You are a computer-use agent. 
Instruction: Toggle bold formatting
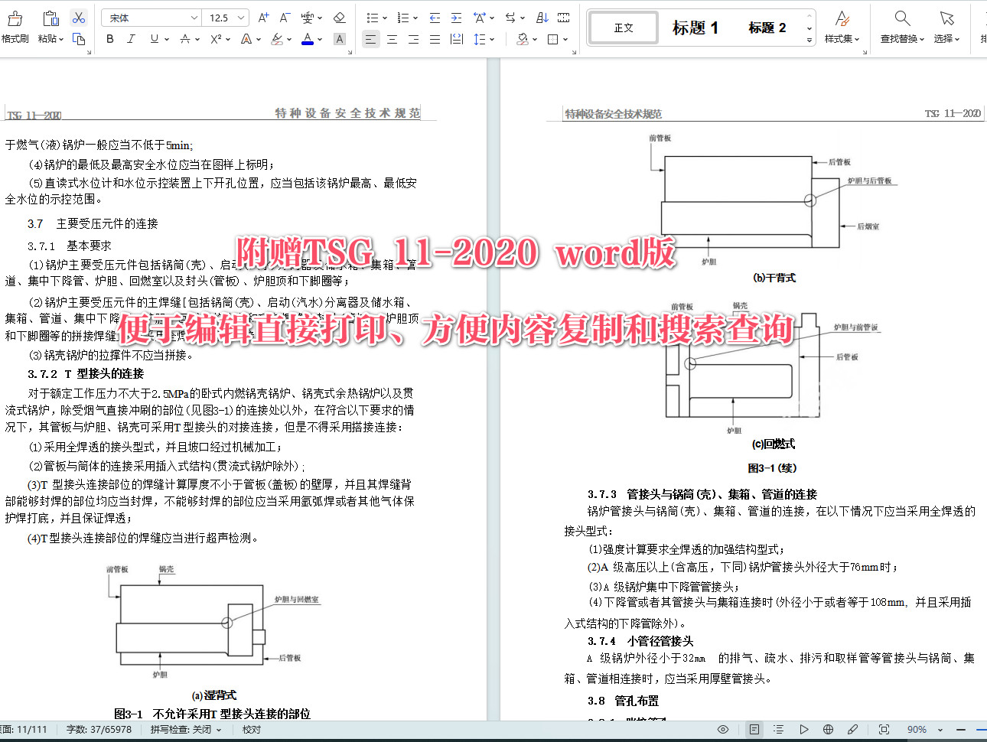coord(110,39)
